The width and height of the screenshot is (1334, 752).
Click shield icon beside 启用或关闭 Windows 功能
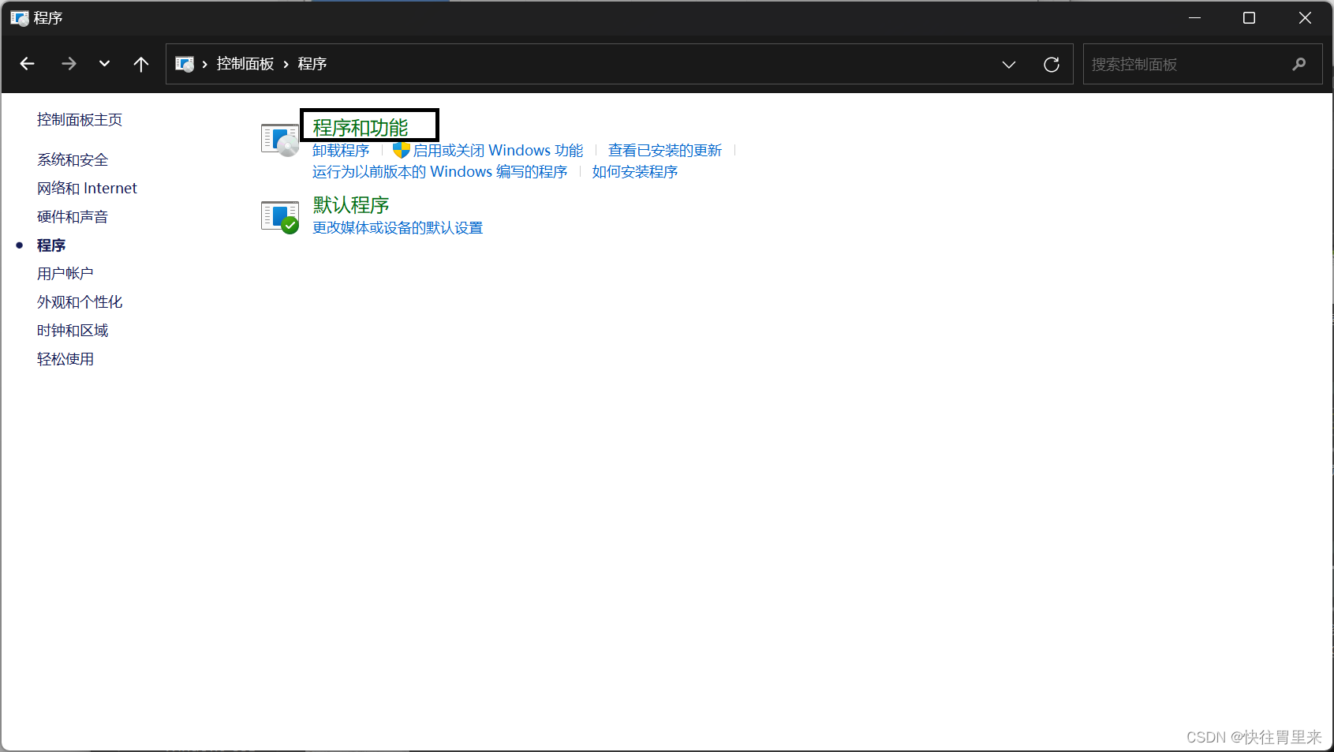402,151
